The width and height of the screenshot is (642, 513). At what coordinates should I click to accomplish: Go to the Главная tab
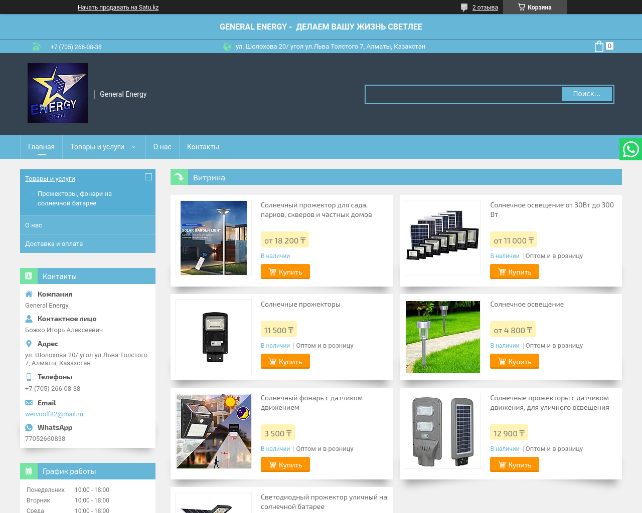[x=41, y=147]
